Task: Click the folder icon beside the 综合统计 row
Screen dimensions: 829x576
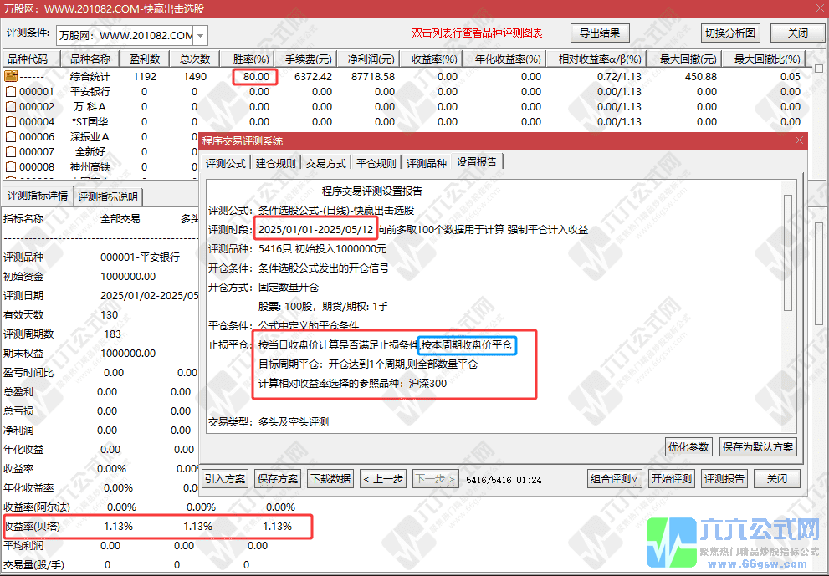Action: 9,75
